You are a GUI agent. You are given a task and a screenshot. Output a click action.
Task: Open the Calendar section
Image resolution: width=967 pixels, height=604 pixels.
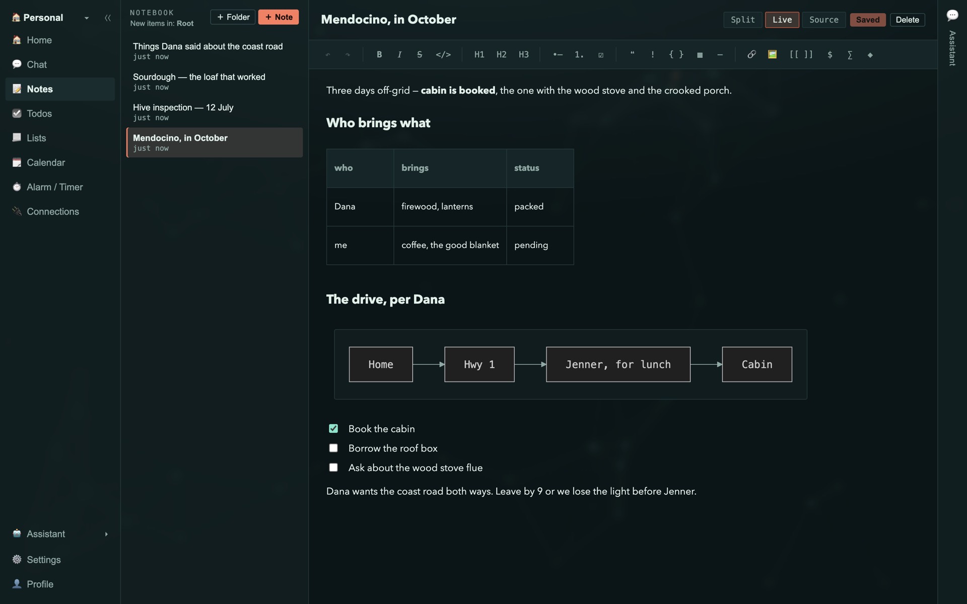tap(60, 163)
